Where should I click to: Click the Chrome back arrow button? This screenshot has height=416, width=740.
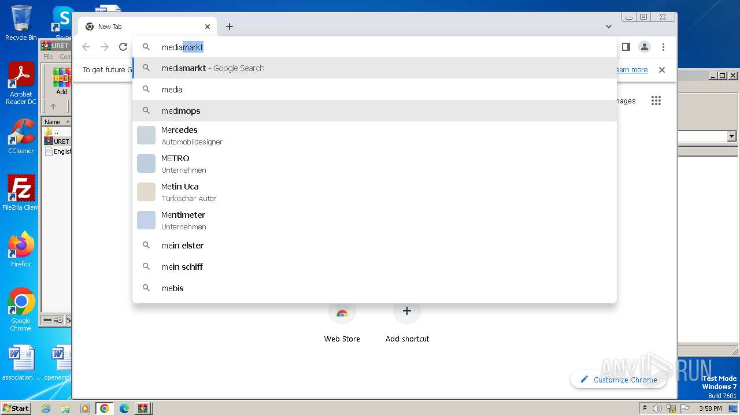(86, 47)
